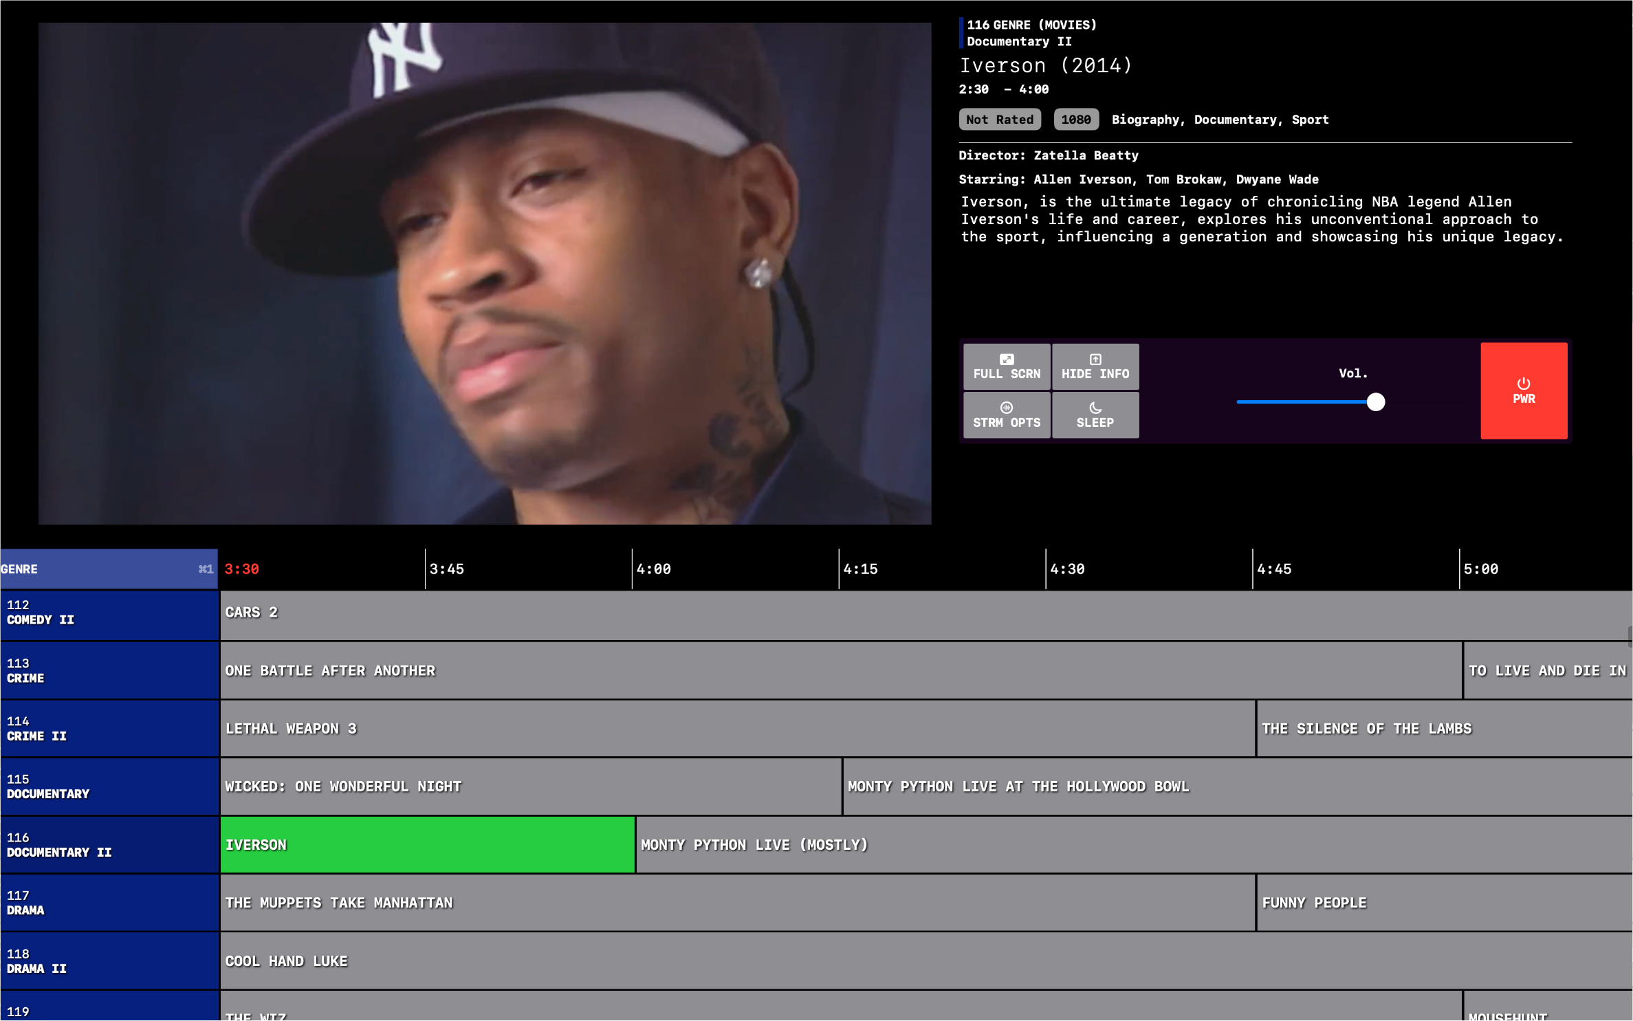The height and width of the screenshot is (1021, 1633).
Task: Click the 3:45 time marker
Action: tap(447, 569)
